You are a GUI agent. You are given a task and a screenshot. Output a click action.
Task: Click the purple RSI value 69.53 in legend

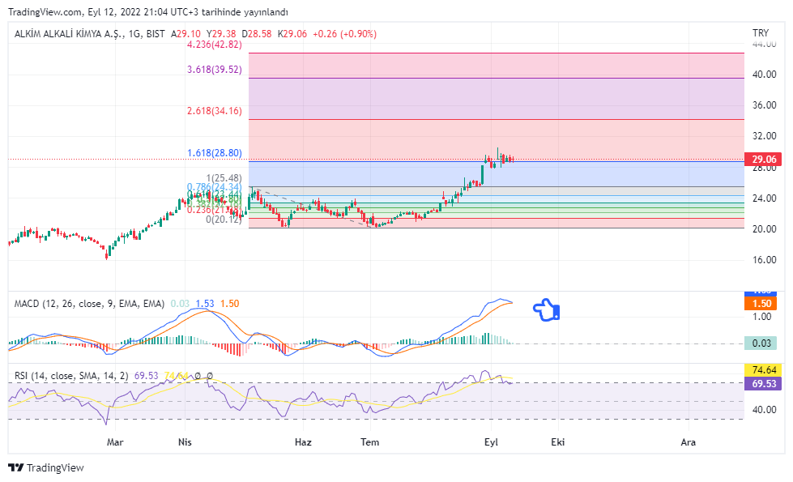tap(146, 376)
